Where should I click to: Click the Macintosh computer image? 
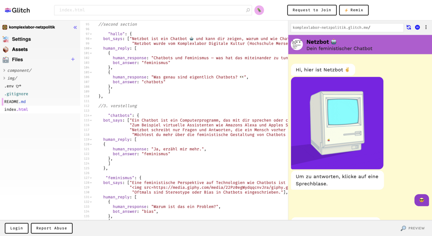[x=337, y=123]
